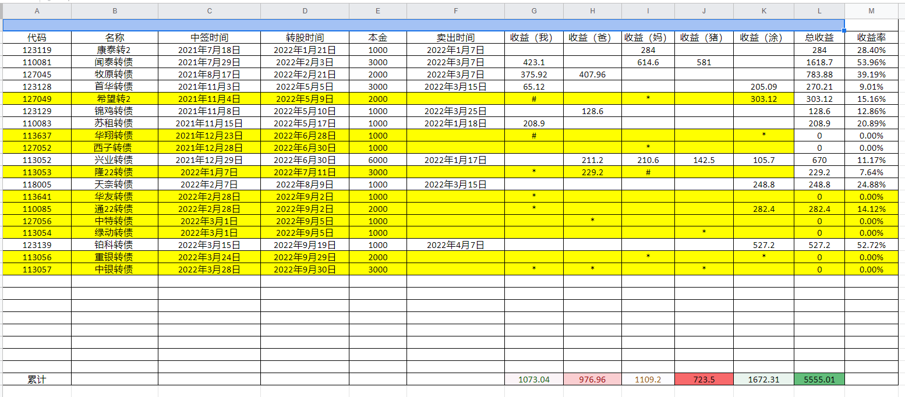
Task: Select the 闻泰转债 name cell
Action: tap(115, 62)
